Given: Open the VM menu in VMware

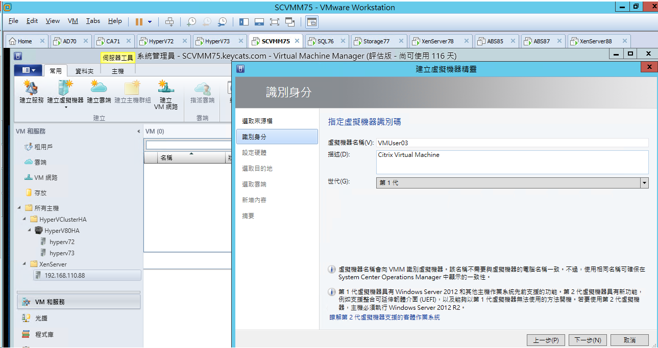Looking at the screenshot, I should point(73,21).
